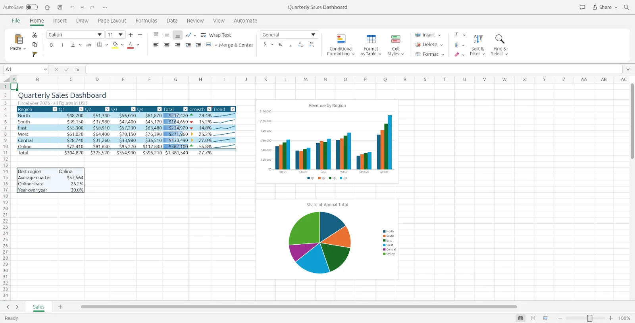The image size is (635, 323).
Task: Expand the formula bar chevron
Action: pos(628,70)
